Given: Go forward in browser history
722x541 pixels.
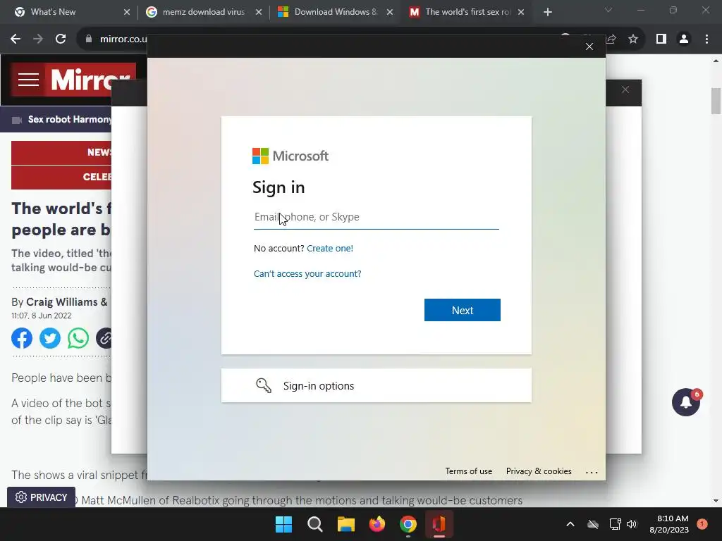Looking at the screenshot, I should [38, 39].
